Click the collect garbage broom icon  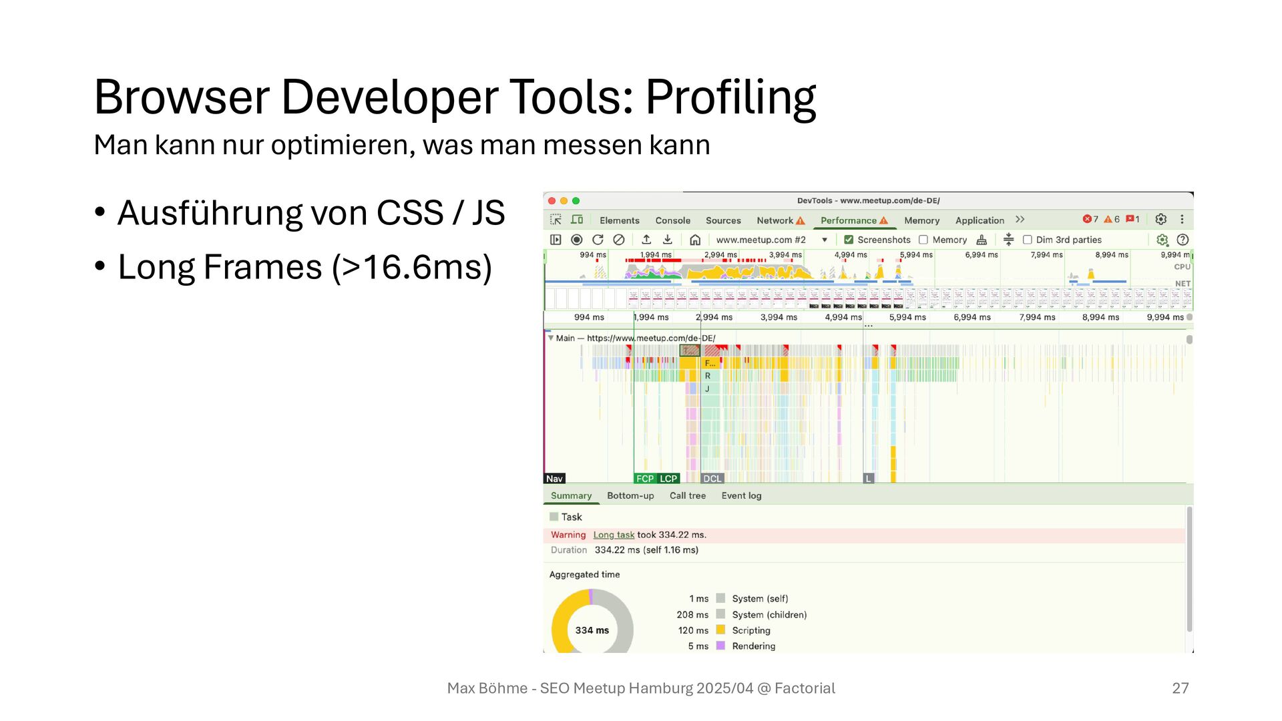coord(982,240)
